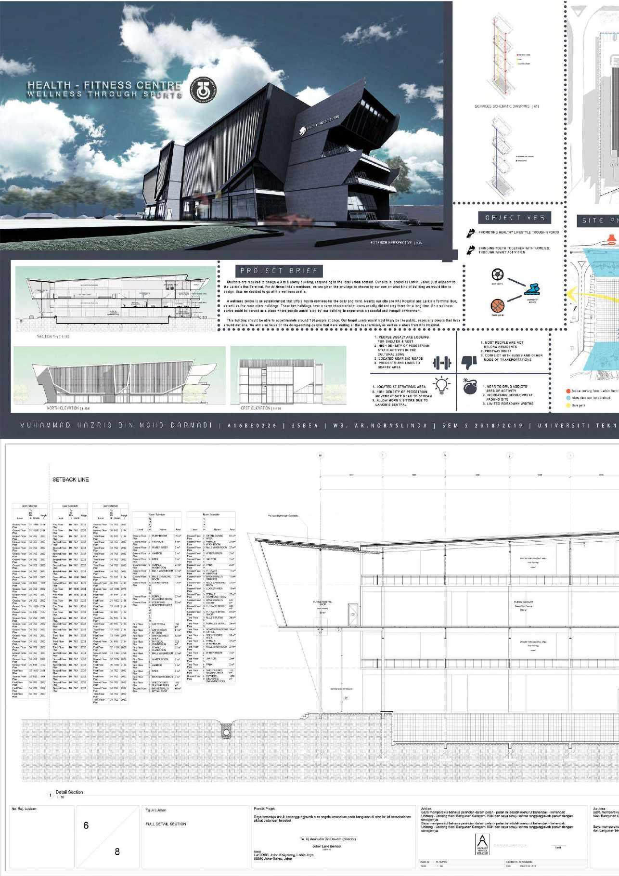Viewport: 619px width, 876px height.
Task: Click the 'LOCATED AT STRATEGIC AREA' point
Action: pos(399,386)
